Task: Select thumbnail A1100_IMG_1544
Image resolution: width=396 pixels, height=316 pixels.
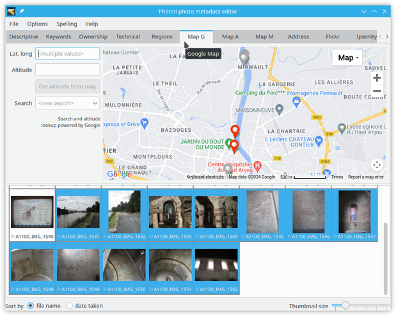Action: pyautogui.click(x=216, y=215)
